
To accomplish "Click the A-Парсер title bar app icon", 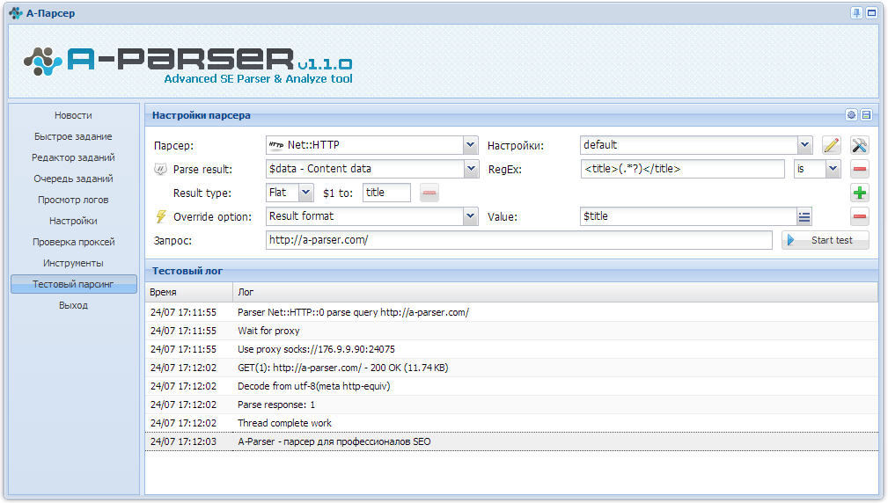I will pyautogui.click(x=16, y=13).
